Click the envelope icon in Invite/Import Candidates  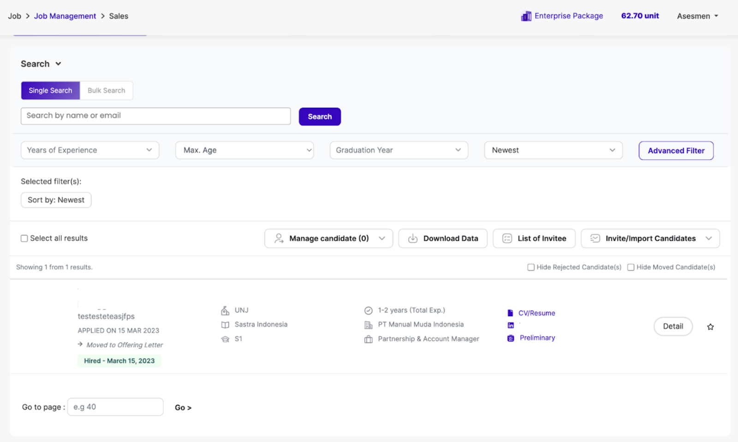coord(595,238)
